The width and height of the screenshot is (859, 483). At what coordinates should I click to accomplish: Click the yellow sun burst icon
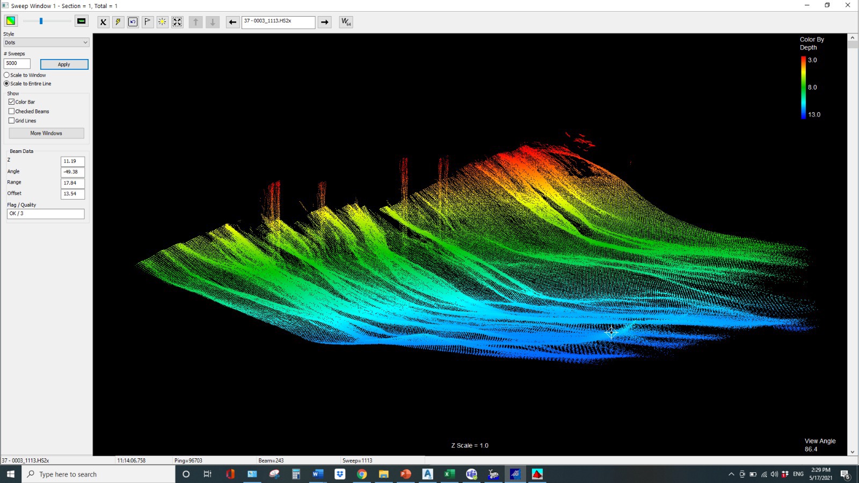click(162, 22)
